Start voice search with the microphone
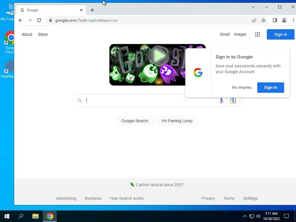Screen dimensions: 296x222 point(221,101)
